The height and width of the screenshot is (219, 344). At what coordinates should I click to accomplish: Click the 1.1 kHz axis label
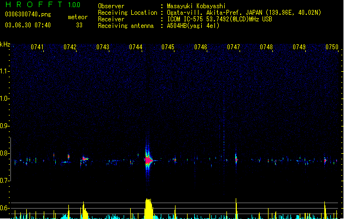coord(4,71)
